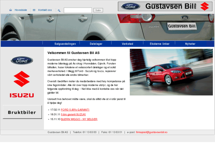
Task: Click the Søk search button
Action: pyautogui.click(x=98, y=10)
